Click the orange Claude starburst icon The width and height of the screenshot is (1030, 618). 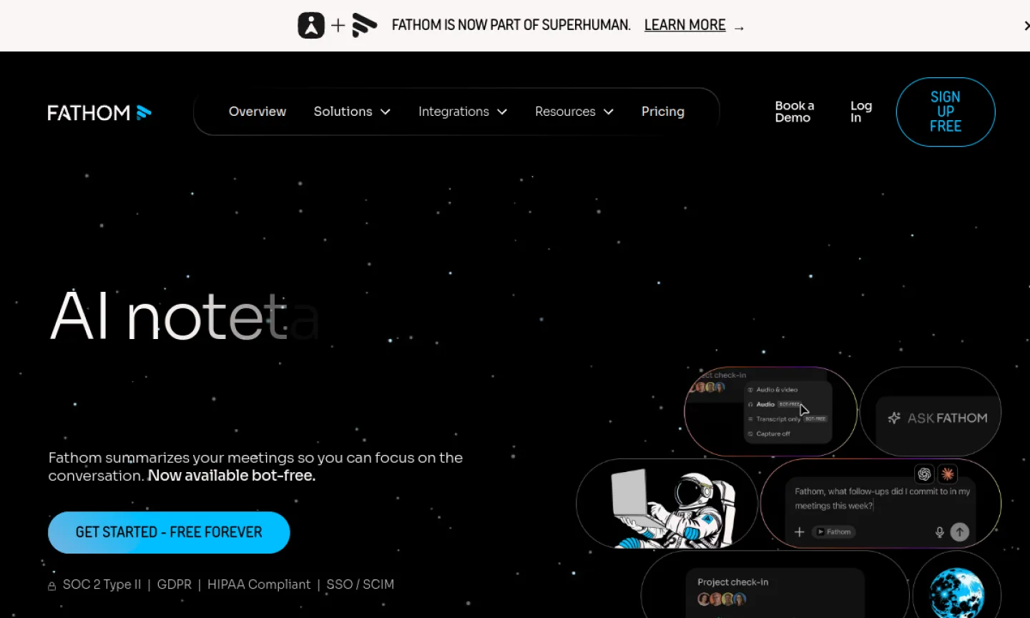click(x=948, y=474)
